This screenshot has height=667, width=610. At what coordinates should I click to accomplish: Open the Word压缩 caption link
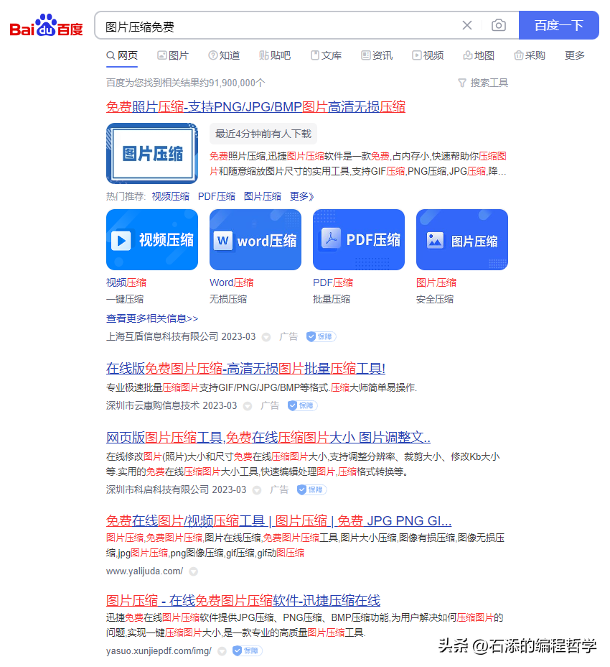pyautogui.click(x=232, y=283)
